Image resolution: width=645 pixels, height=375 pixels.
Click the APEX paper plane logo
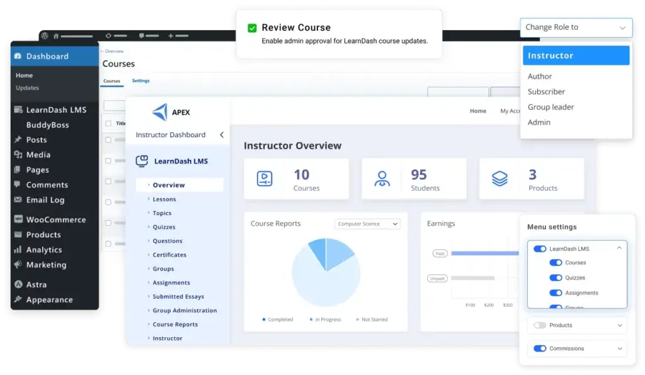pyautogui.click(x=159, y=112)
